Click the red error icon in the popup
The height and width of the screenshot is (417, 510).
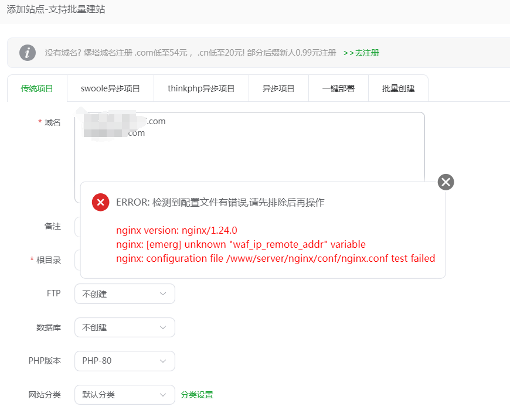[x=100, y=202]
